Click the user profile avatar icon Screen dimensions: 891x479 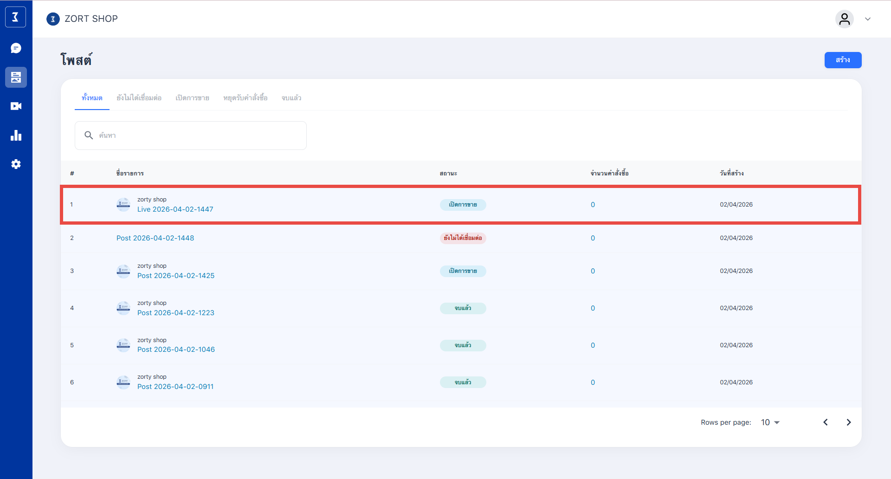(x=844, y=19)
